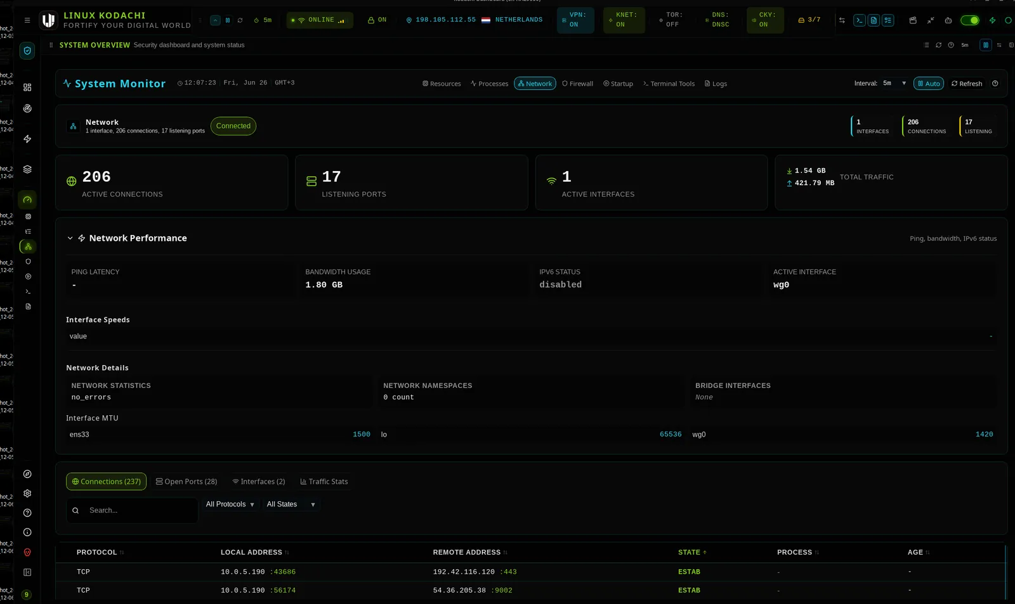The image size is (1015, 604).
Task: Open settings gear in the sidebar
Action: pos(27,493)
